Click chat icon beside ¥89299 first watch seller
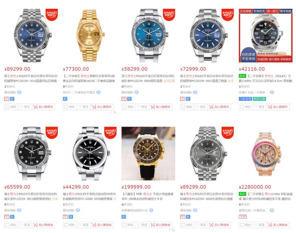 19,92
